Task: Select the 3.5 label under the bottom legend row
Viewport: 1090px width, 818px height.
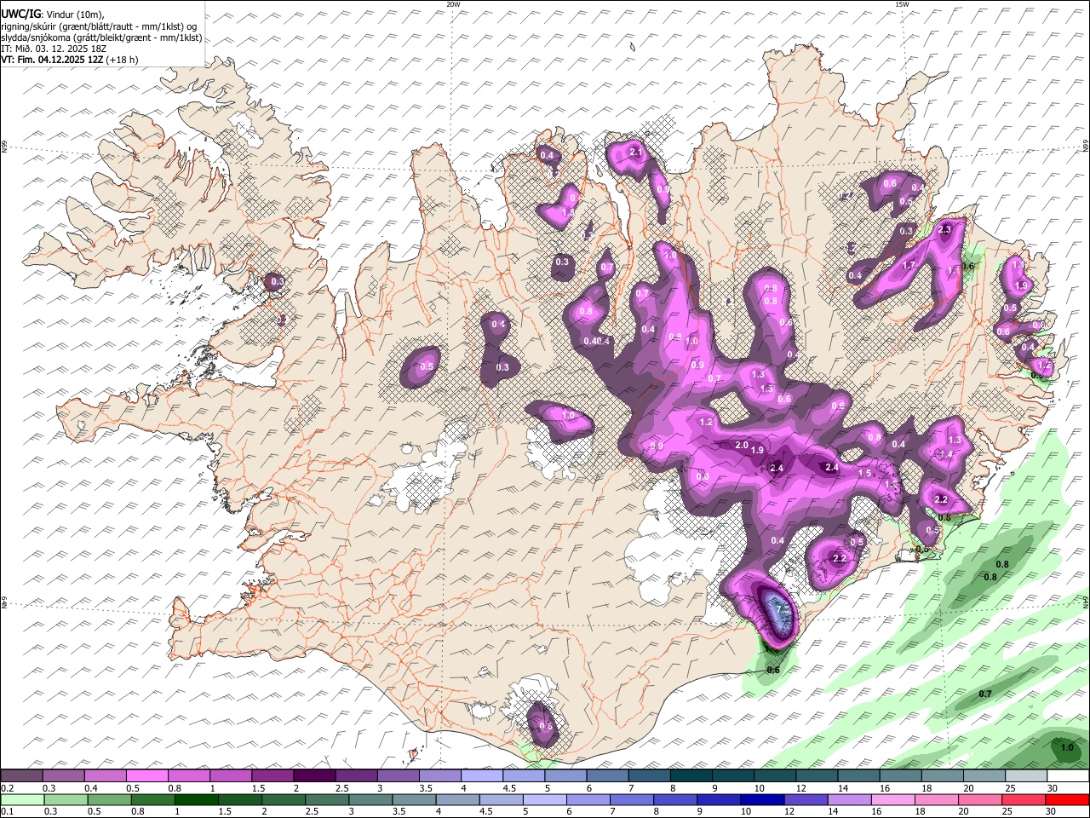Action: tap(399, 811)
